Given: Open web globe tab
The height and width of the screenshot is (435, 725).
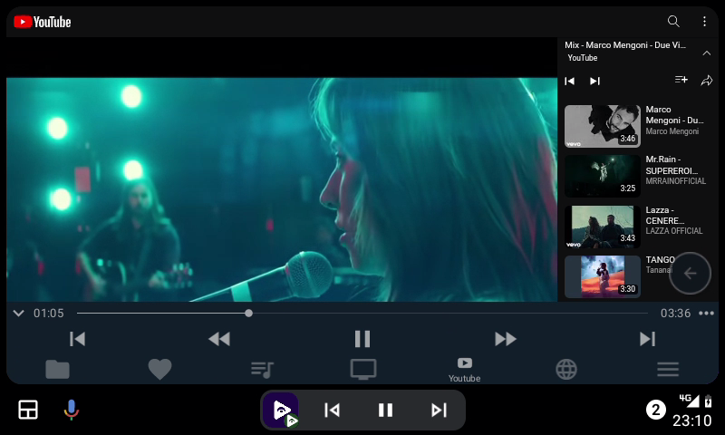Looking at the screenshot, I should point(566,370).
